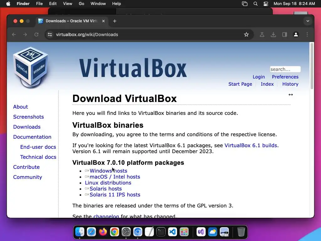Open the Login link

point(259,77)
